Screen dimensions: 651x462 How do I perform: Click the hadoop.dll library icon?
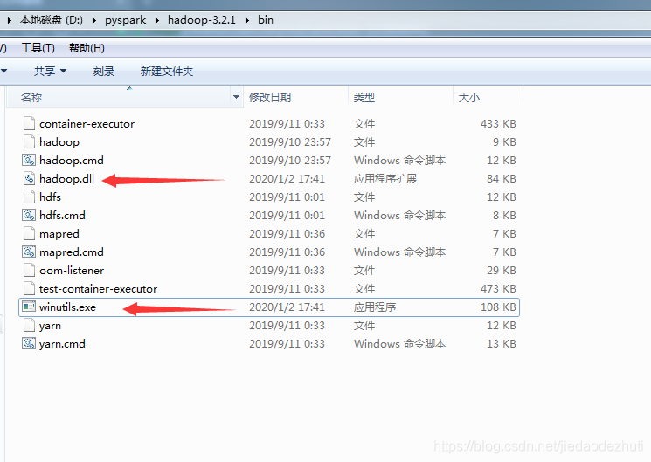29,178
